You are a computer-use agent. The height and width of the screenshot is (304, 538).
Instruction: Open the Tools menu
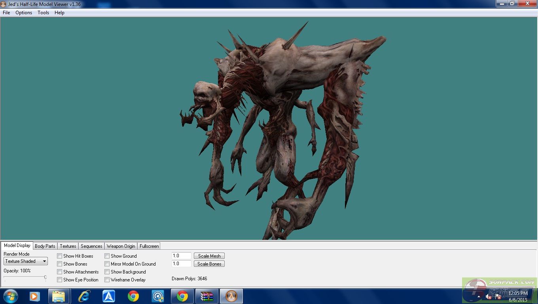[x=44, y=13]
